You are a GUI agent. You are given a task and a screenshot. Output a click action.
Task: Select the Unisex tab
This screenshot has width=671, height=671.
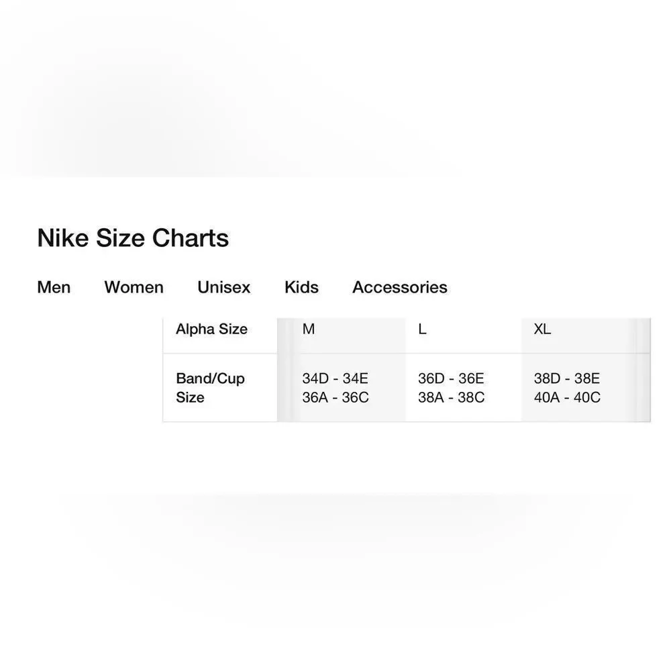pyautogui.click(x=224, y=287)
